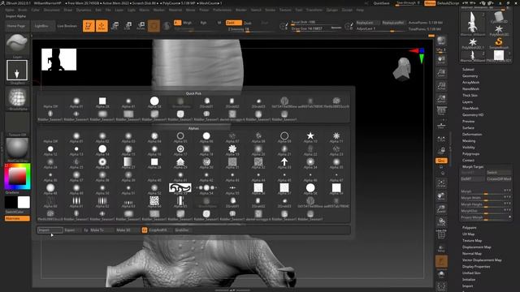Pick the Alpha 26 donut alpha
The height and width of the screenshot is (292, 520).
102,162
